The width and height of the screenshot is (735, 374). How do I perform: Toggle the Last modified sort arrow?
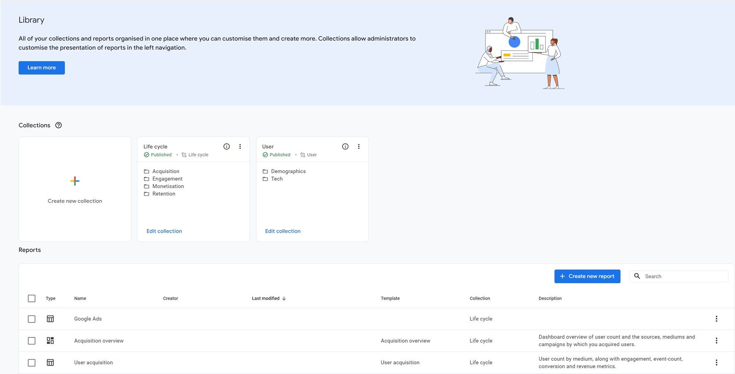(x=284, y=298)
